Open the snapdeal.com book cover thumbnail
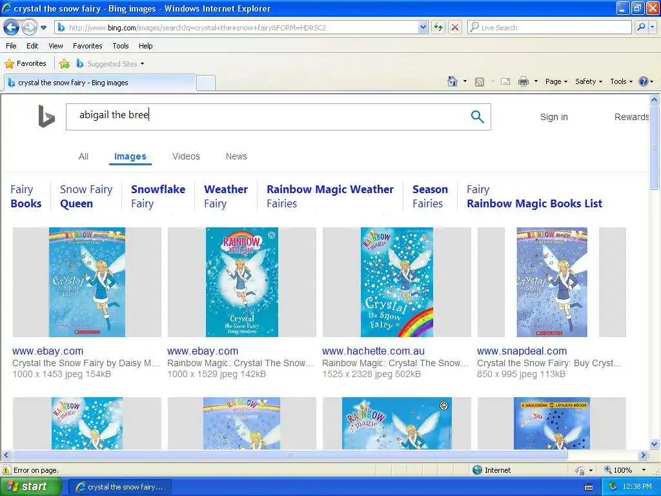The height and width of the screenshot is (496, 661). click(552, 282)
